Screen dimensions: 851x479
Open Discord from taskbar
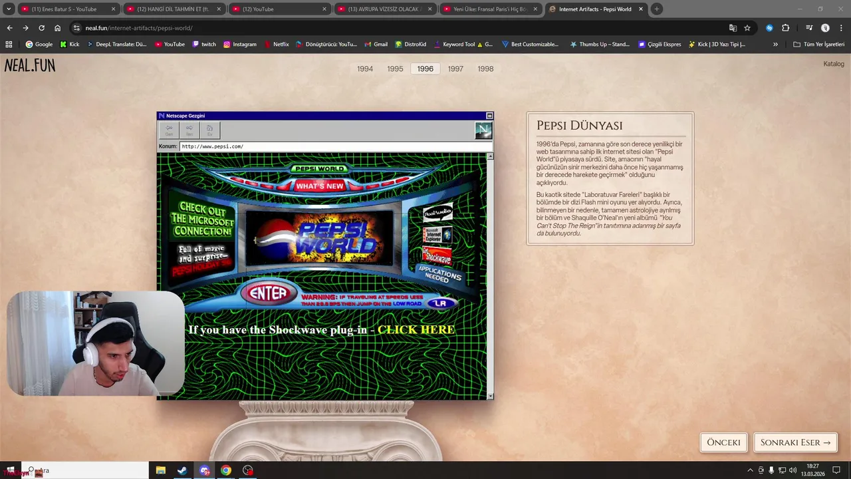coord(204,470)
